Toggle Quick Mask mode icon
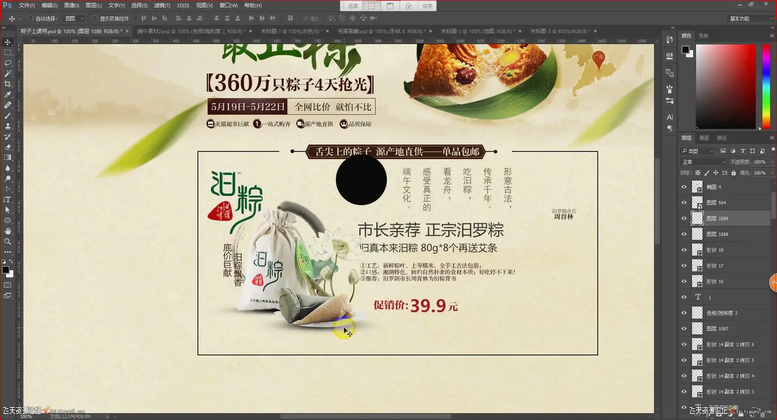The width and height of the screenshot is (777, 420). 8,285
